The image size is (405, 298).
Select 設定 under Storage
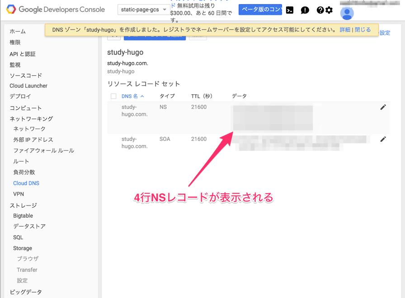(22, 280)
